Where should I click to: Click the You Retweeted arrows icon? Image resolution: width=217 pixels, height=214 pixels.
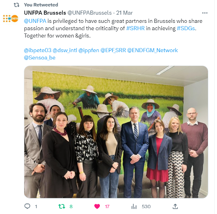[x=16, y=5]
